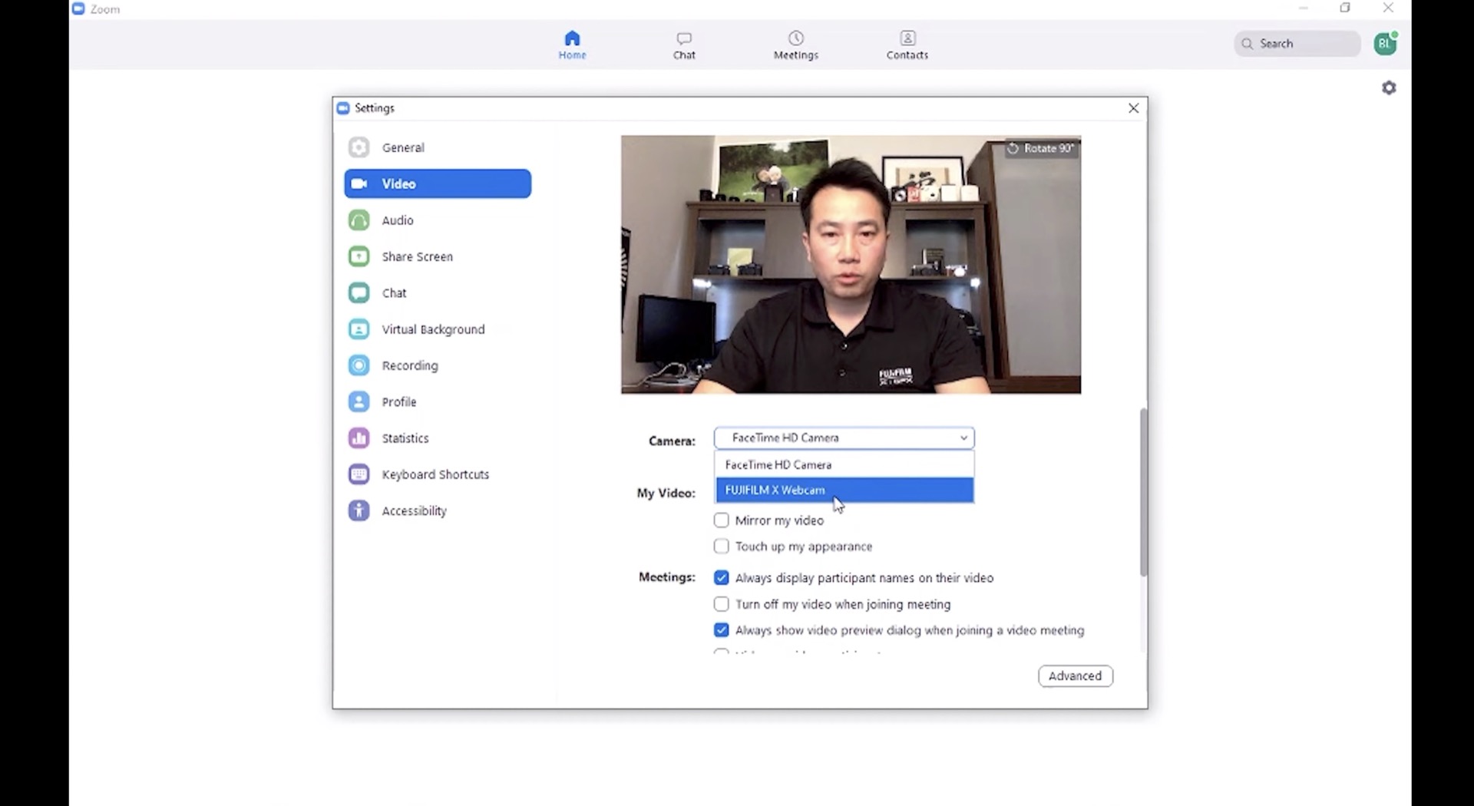Switch to the Contacts tab
This screenshot has height=806, width=1474.
[907, 45]
